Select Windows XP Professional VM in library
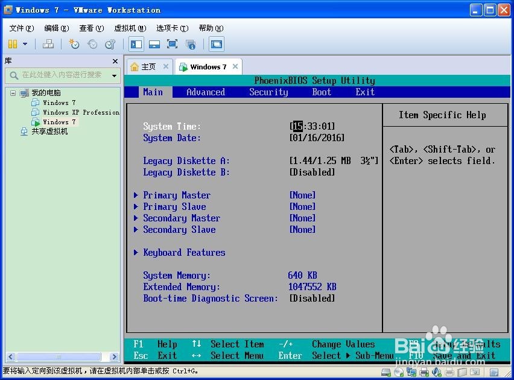The image size is (514, 380). click(81, 112)
